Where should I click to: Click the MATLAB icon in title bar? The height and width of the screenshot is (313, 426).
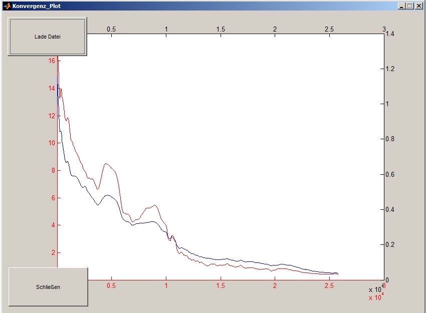point(7,6)
